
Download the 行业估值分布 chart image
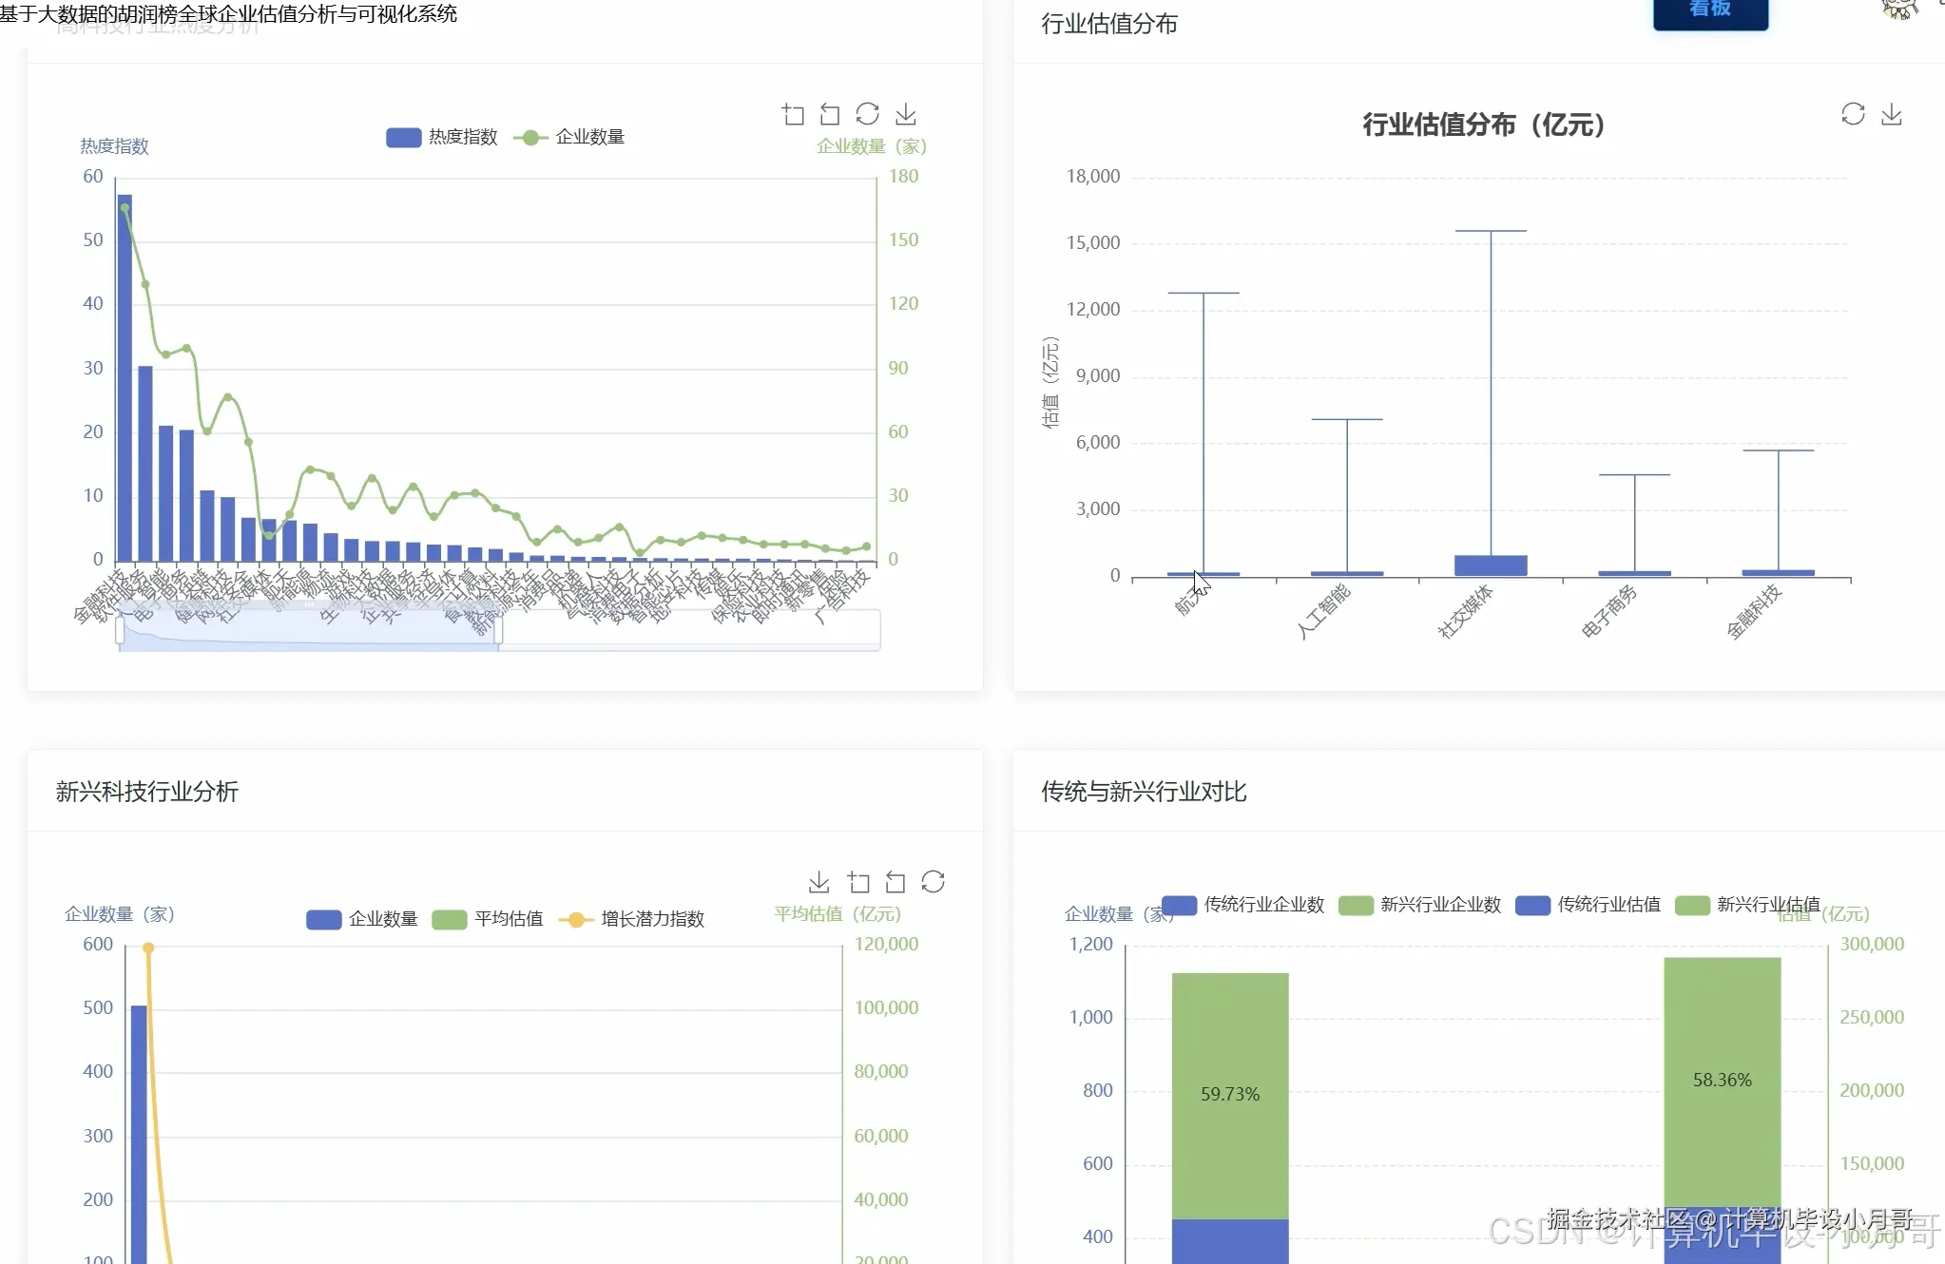coord(1892,115)
